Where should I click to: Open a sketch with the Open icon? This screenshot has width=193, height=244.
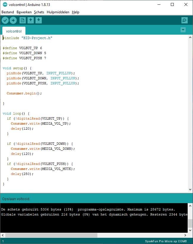pyautogui.click(x=31, y=20)
